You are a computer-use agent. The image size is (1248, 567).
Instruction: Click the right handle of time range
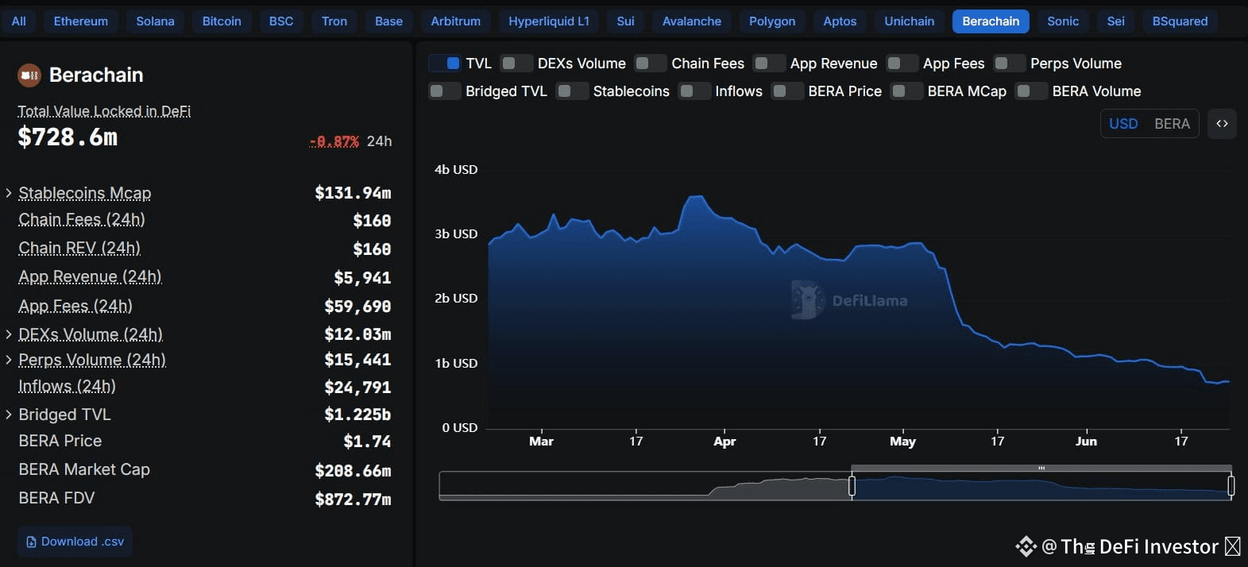[x=1231, y=485]
